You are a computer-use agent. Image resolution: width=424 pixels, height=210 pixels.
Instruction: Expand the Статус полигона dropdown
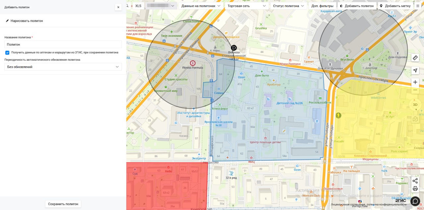[x=288, y=6]
